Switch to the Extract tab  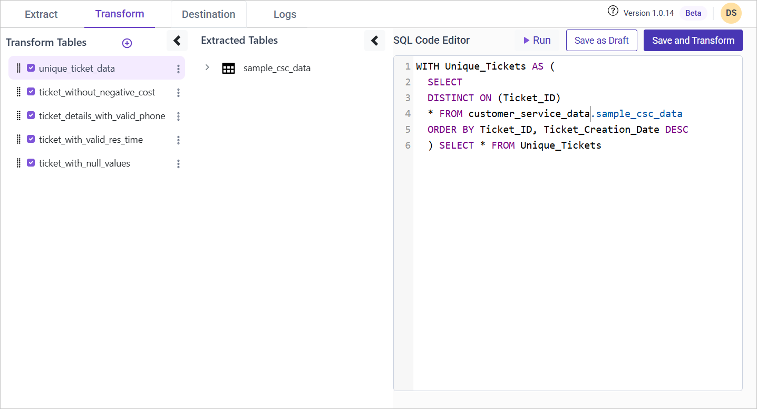[41, 14]
